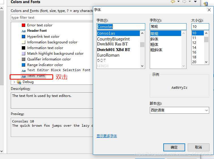Click the Description text box
Image resolution: width=214 pixels, height=159 pixels.
(52, 100)
